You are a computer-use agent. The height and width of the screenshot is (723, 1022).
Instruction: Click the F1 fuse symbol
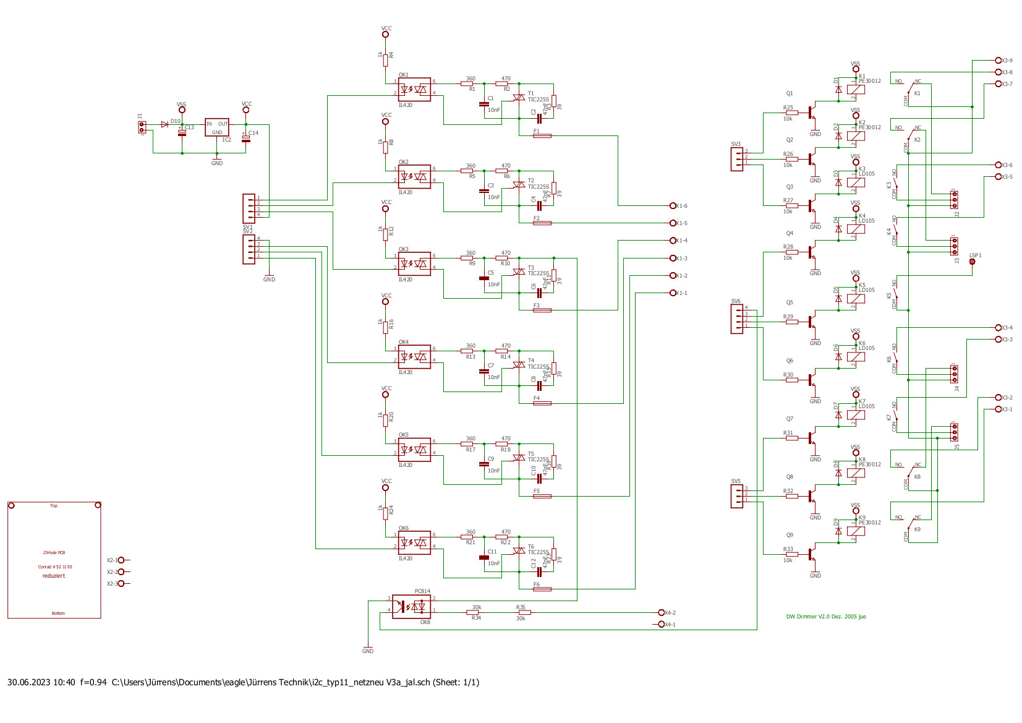coord(542,136)
